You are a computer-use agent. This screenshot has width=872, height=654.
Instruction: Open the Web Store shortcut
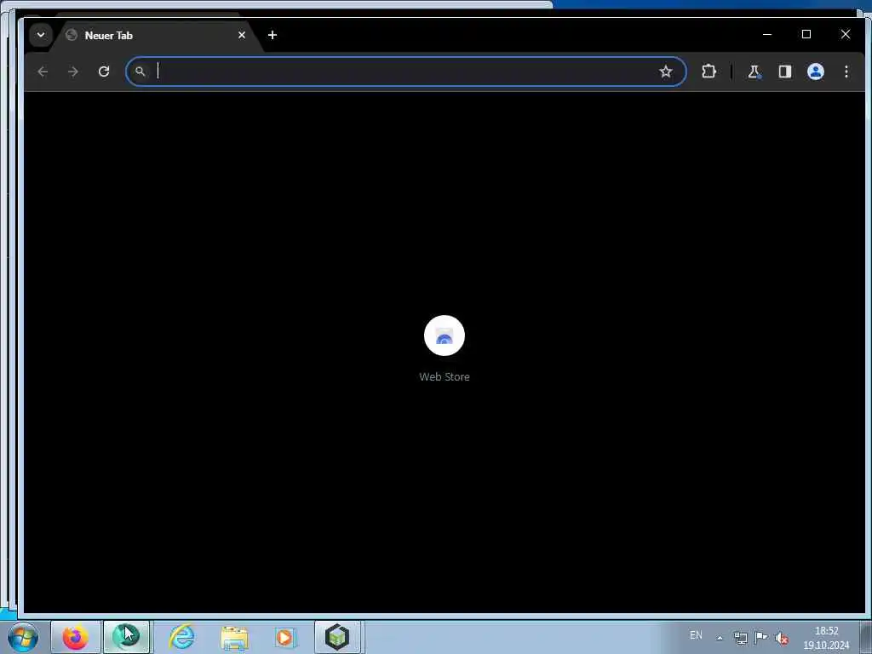point(445,336)
